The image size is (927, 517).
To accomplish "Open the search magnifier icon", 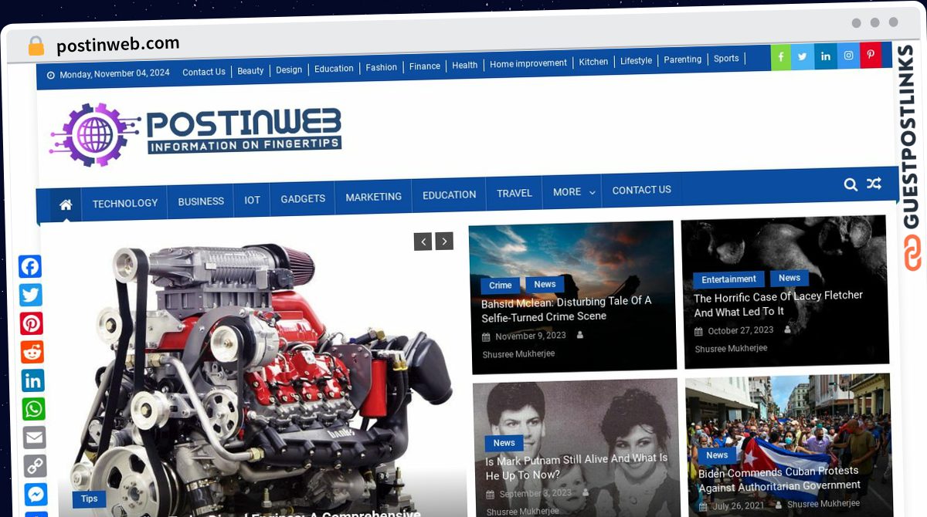I will point(851,184).
